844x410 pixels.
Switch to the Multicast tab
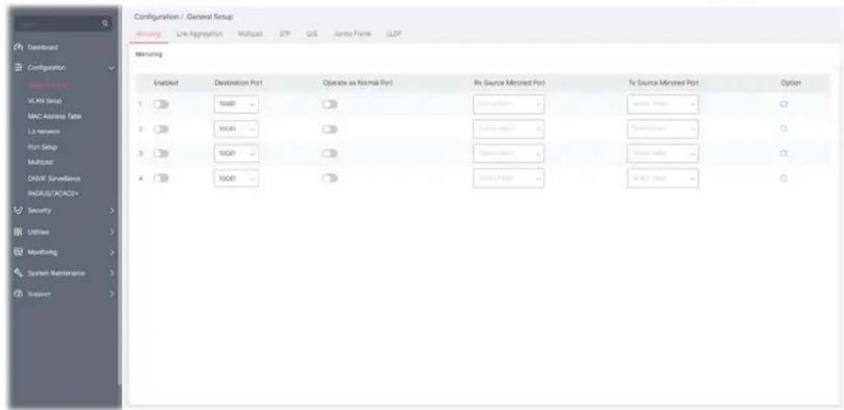[251, 33]
